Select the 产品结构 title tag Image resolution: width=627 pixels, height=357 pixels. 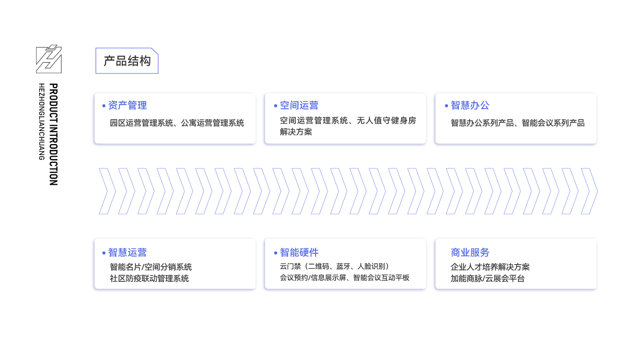(x=127, y=61)
